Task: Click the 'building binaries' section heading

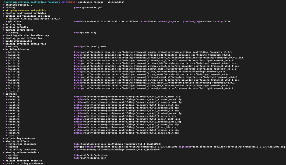Action: click(17, 49)
